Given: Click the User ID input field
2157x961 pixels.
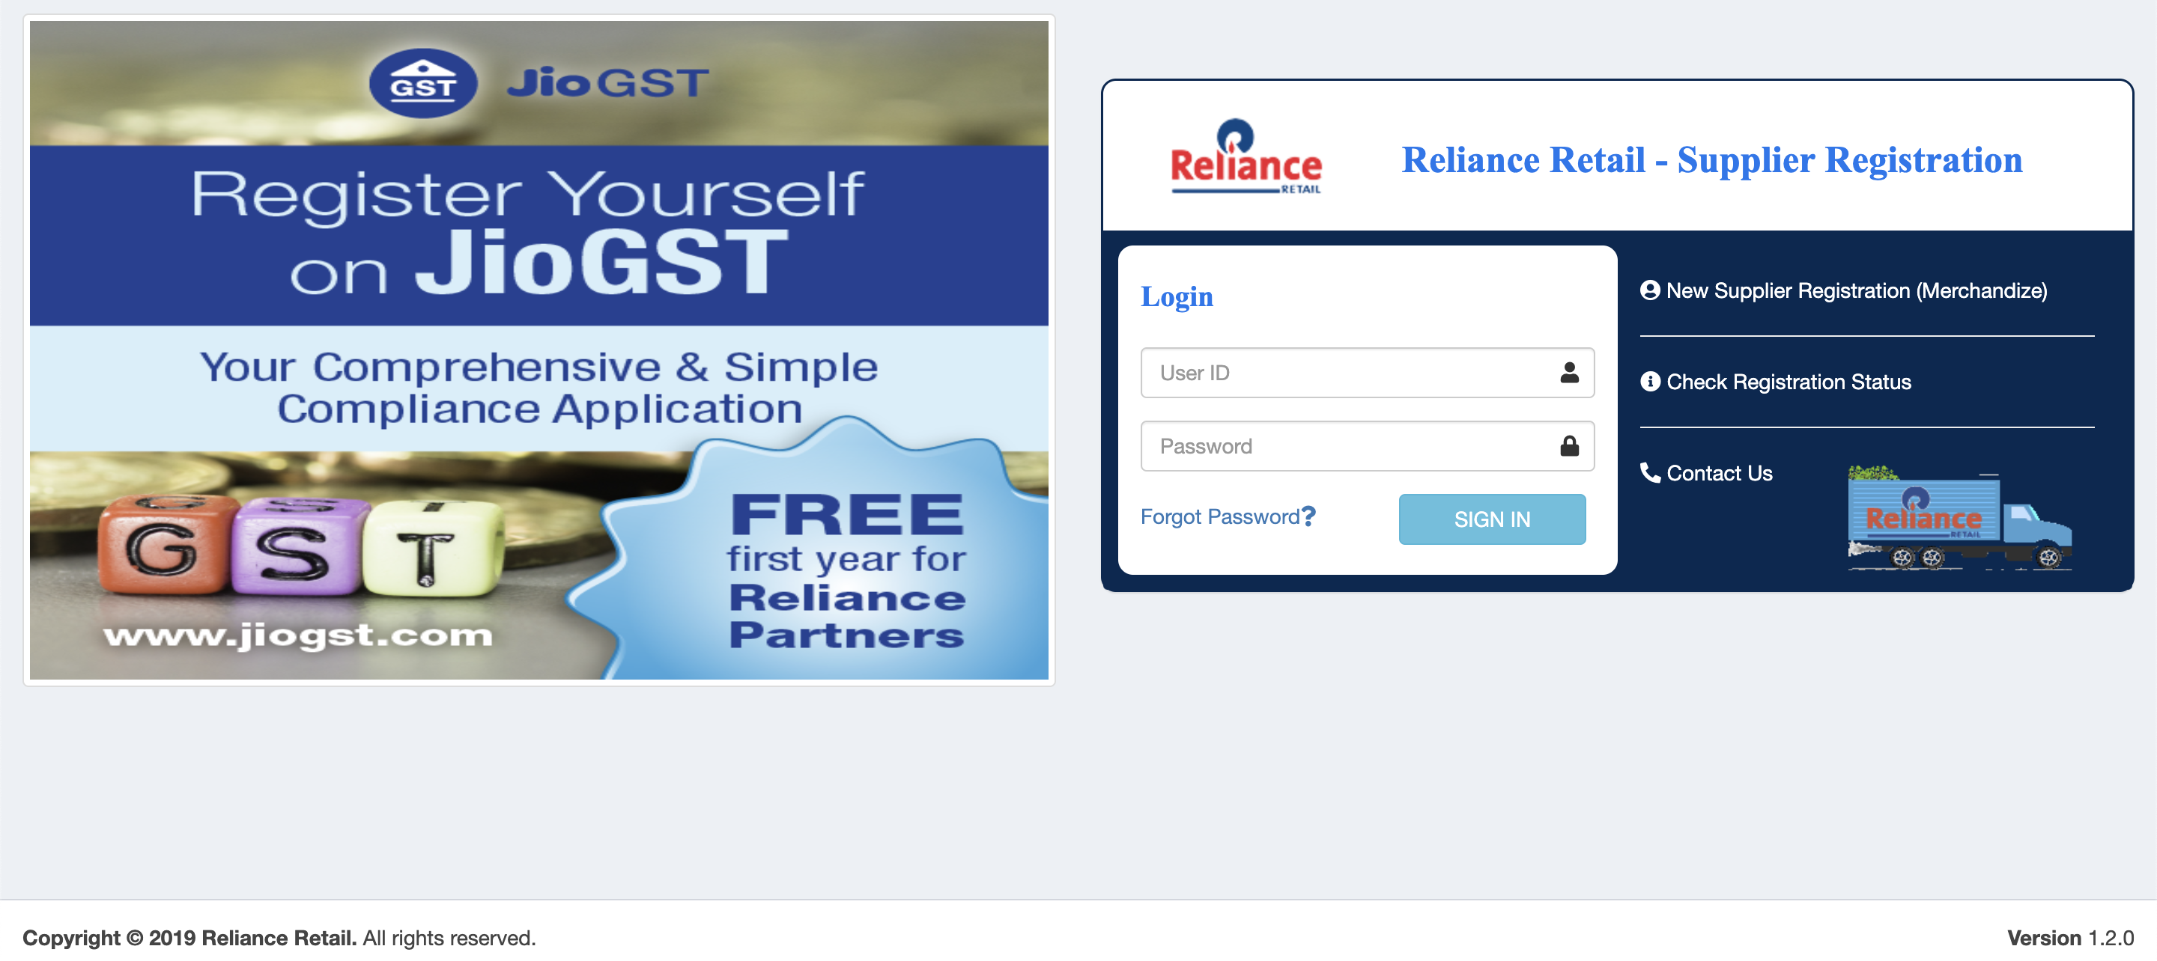Looking at the screenshot, I should [1365, 373].
